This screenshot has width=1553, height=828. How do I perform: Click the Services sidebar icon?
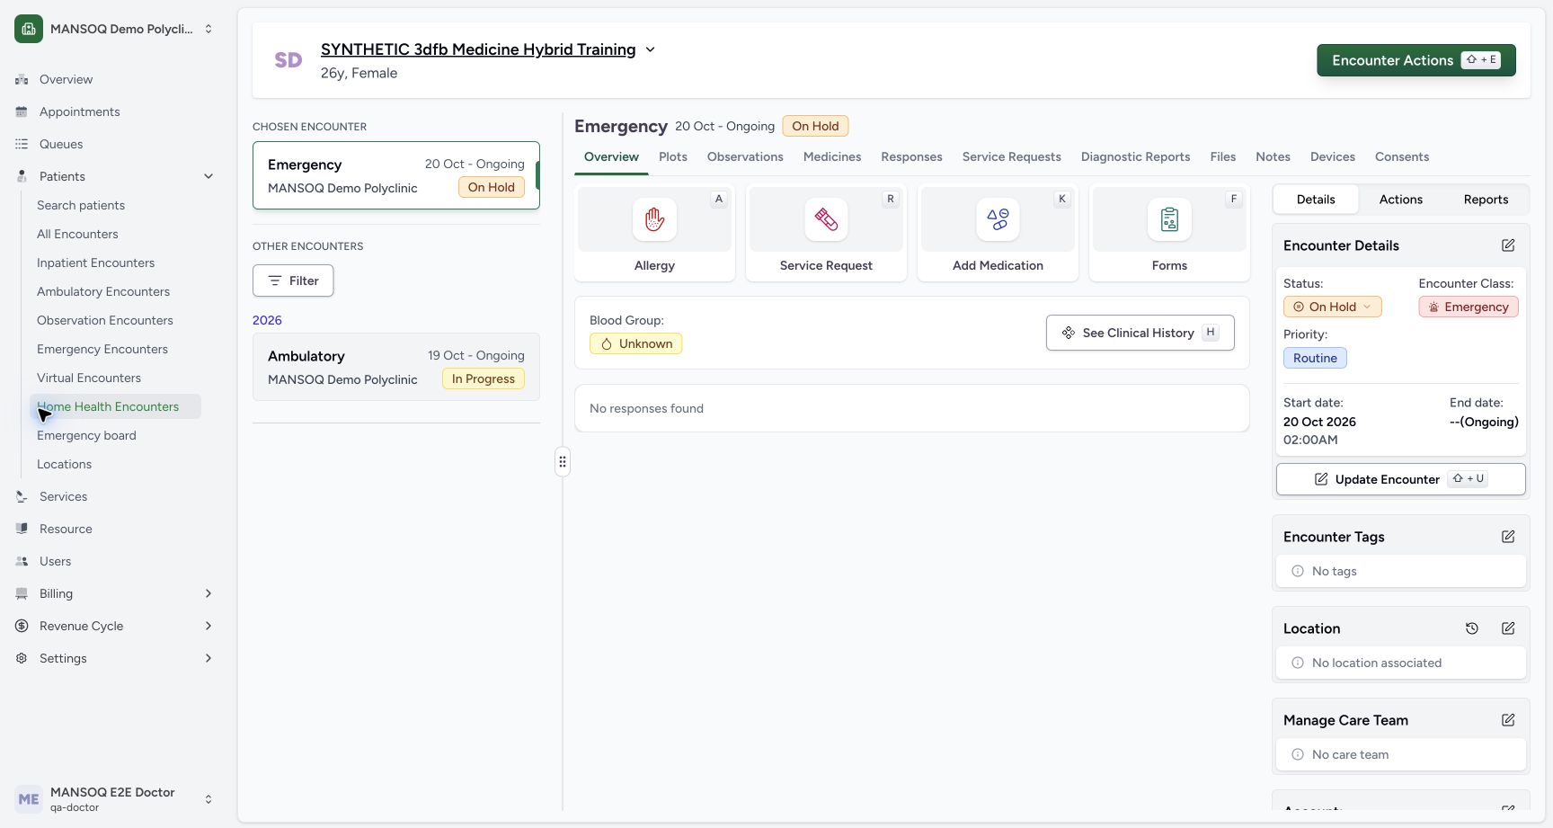(x=22, y=496)
